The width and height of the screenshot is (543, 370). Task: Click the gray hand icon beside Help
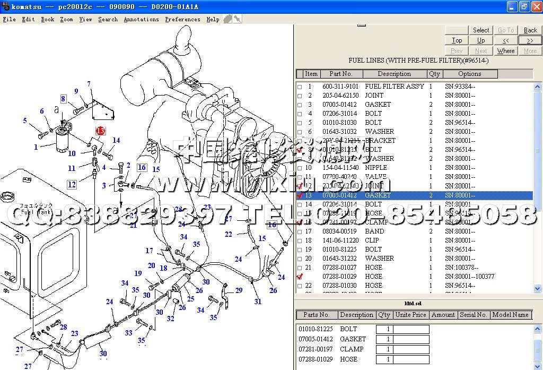pos(227,19)
